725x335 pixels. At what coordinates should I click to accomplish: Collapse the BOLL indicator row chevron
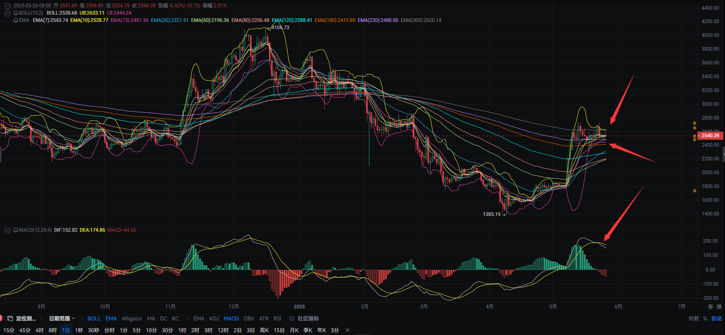coord(7,13)
